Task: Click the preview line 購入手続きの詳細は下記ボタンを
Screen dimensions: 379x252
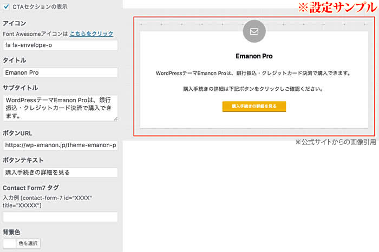Action: point(253,89)
